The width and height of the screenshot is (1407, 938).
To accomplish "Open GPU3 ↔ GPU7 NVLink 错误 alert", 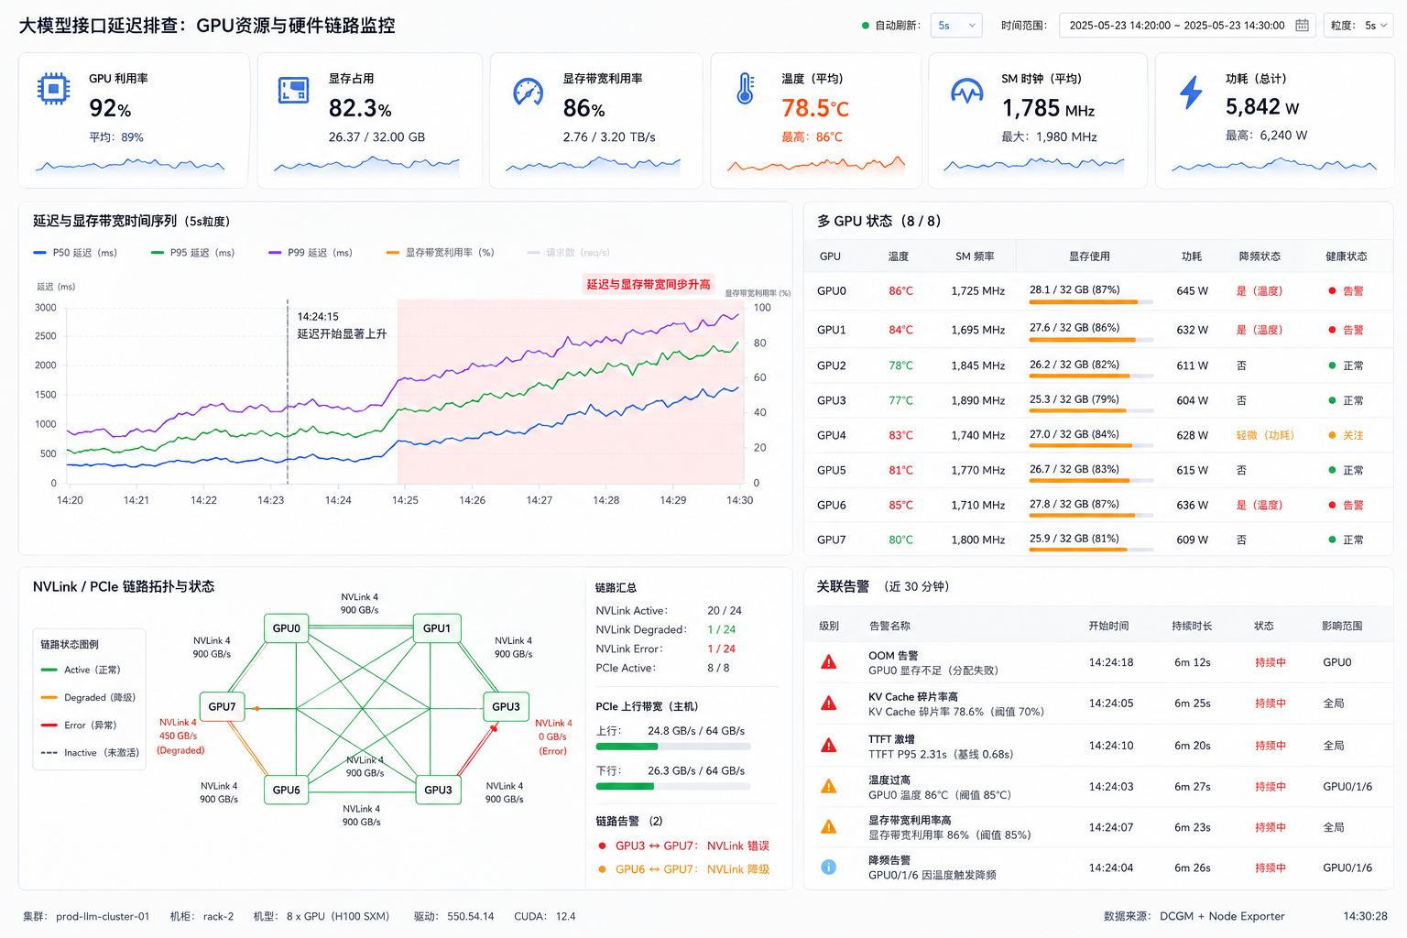I will [683, 845].
